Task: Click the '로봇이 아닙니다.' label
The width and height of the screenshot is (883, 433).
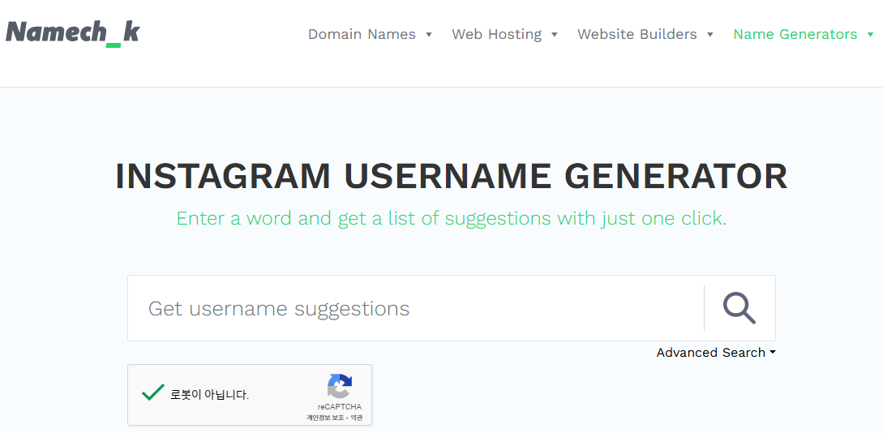Action: point(209,395)
